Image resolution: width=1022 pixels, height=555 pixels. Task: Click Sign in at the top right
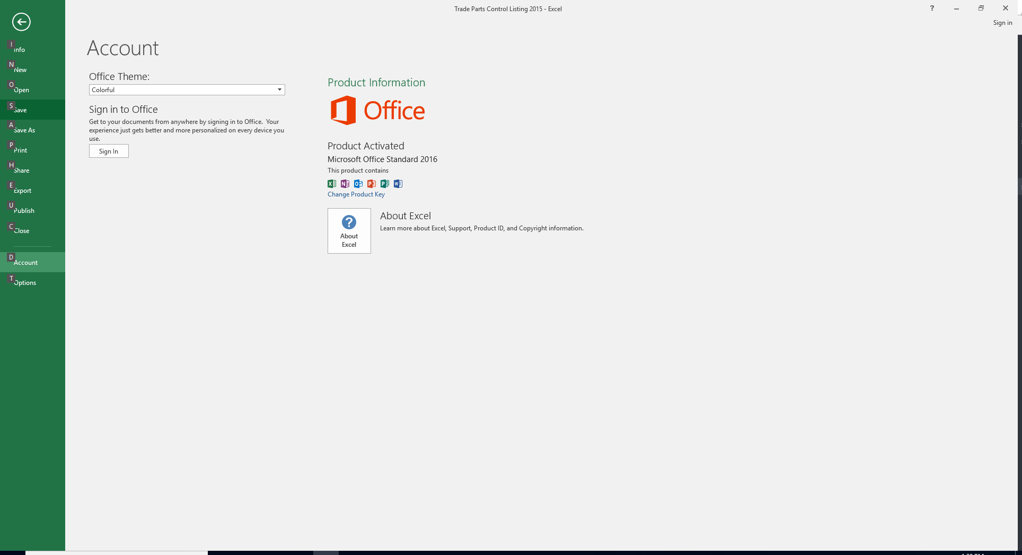1002,23
